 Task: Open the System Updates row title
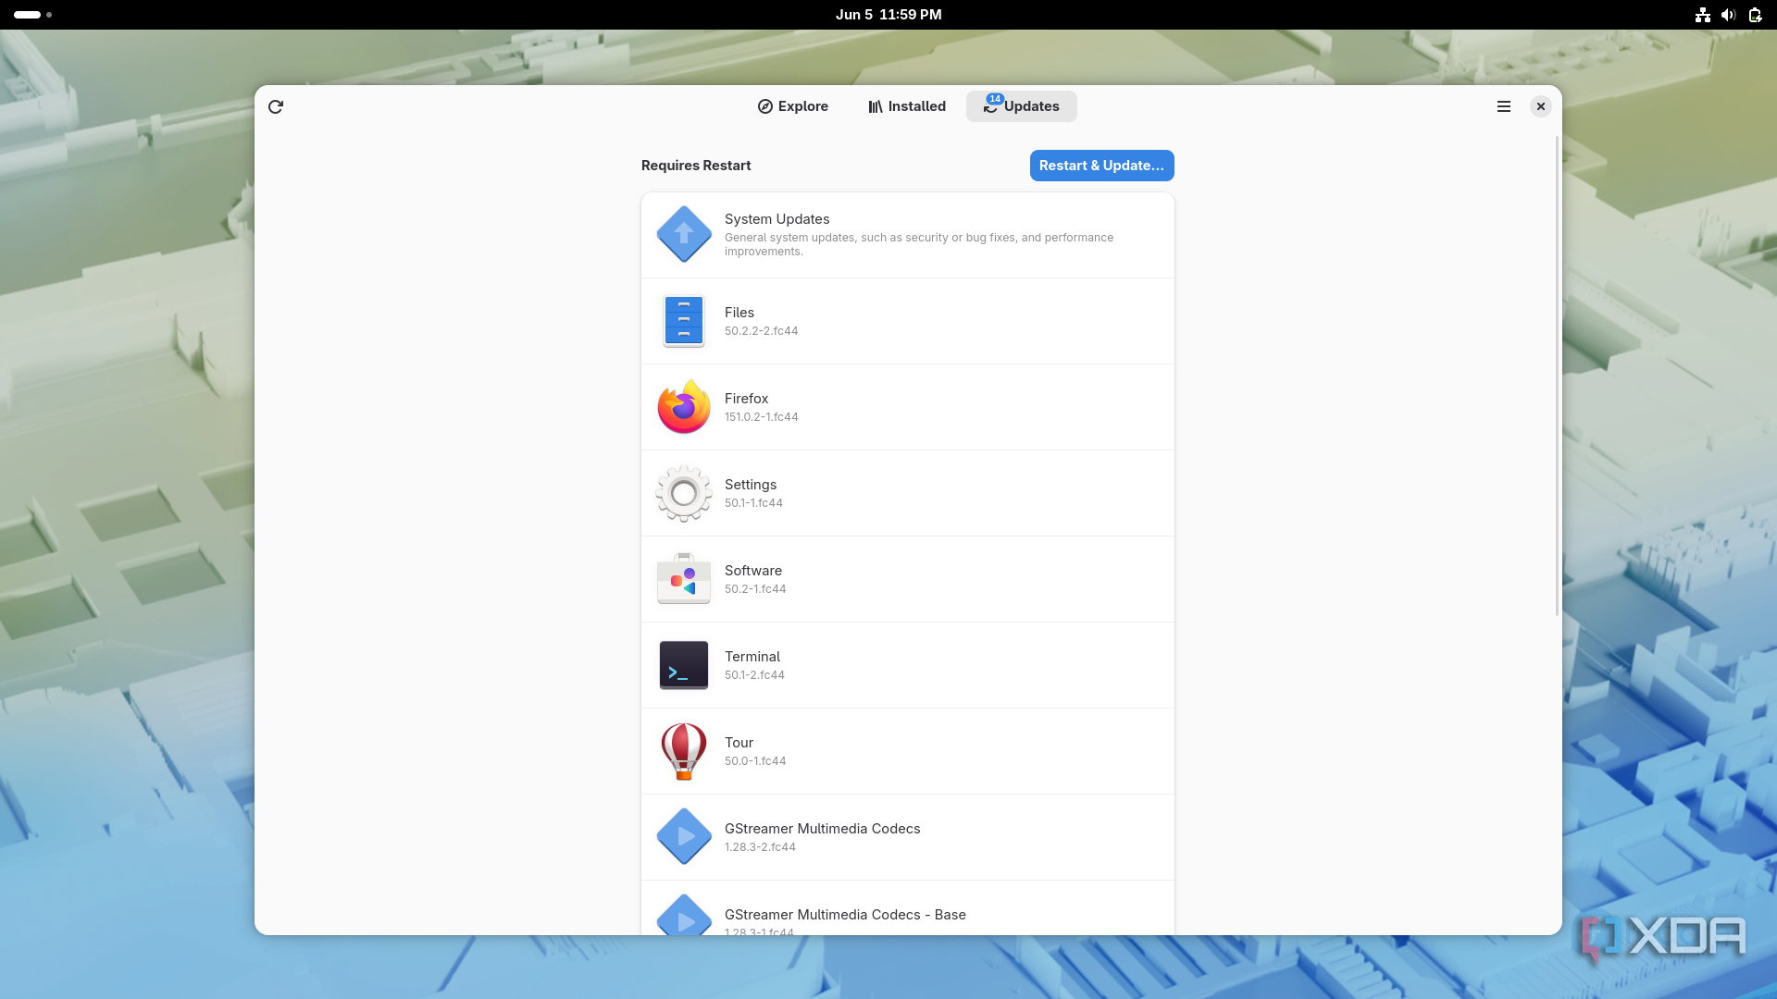pos(777,219)
